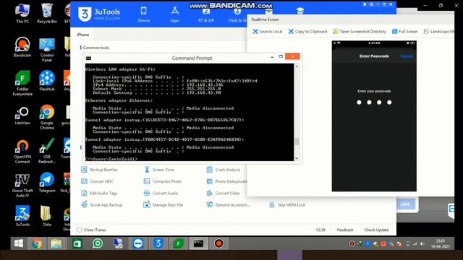Copy realtime screen to clipboard
The width and height of the screenshot is (463, 260).
pos(307,32)
